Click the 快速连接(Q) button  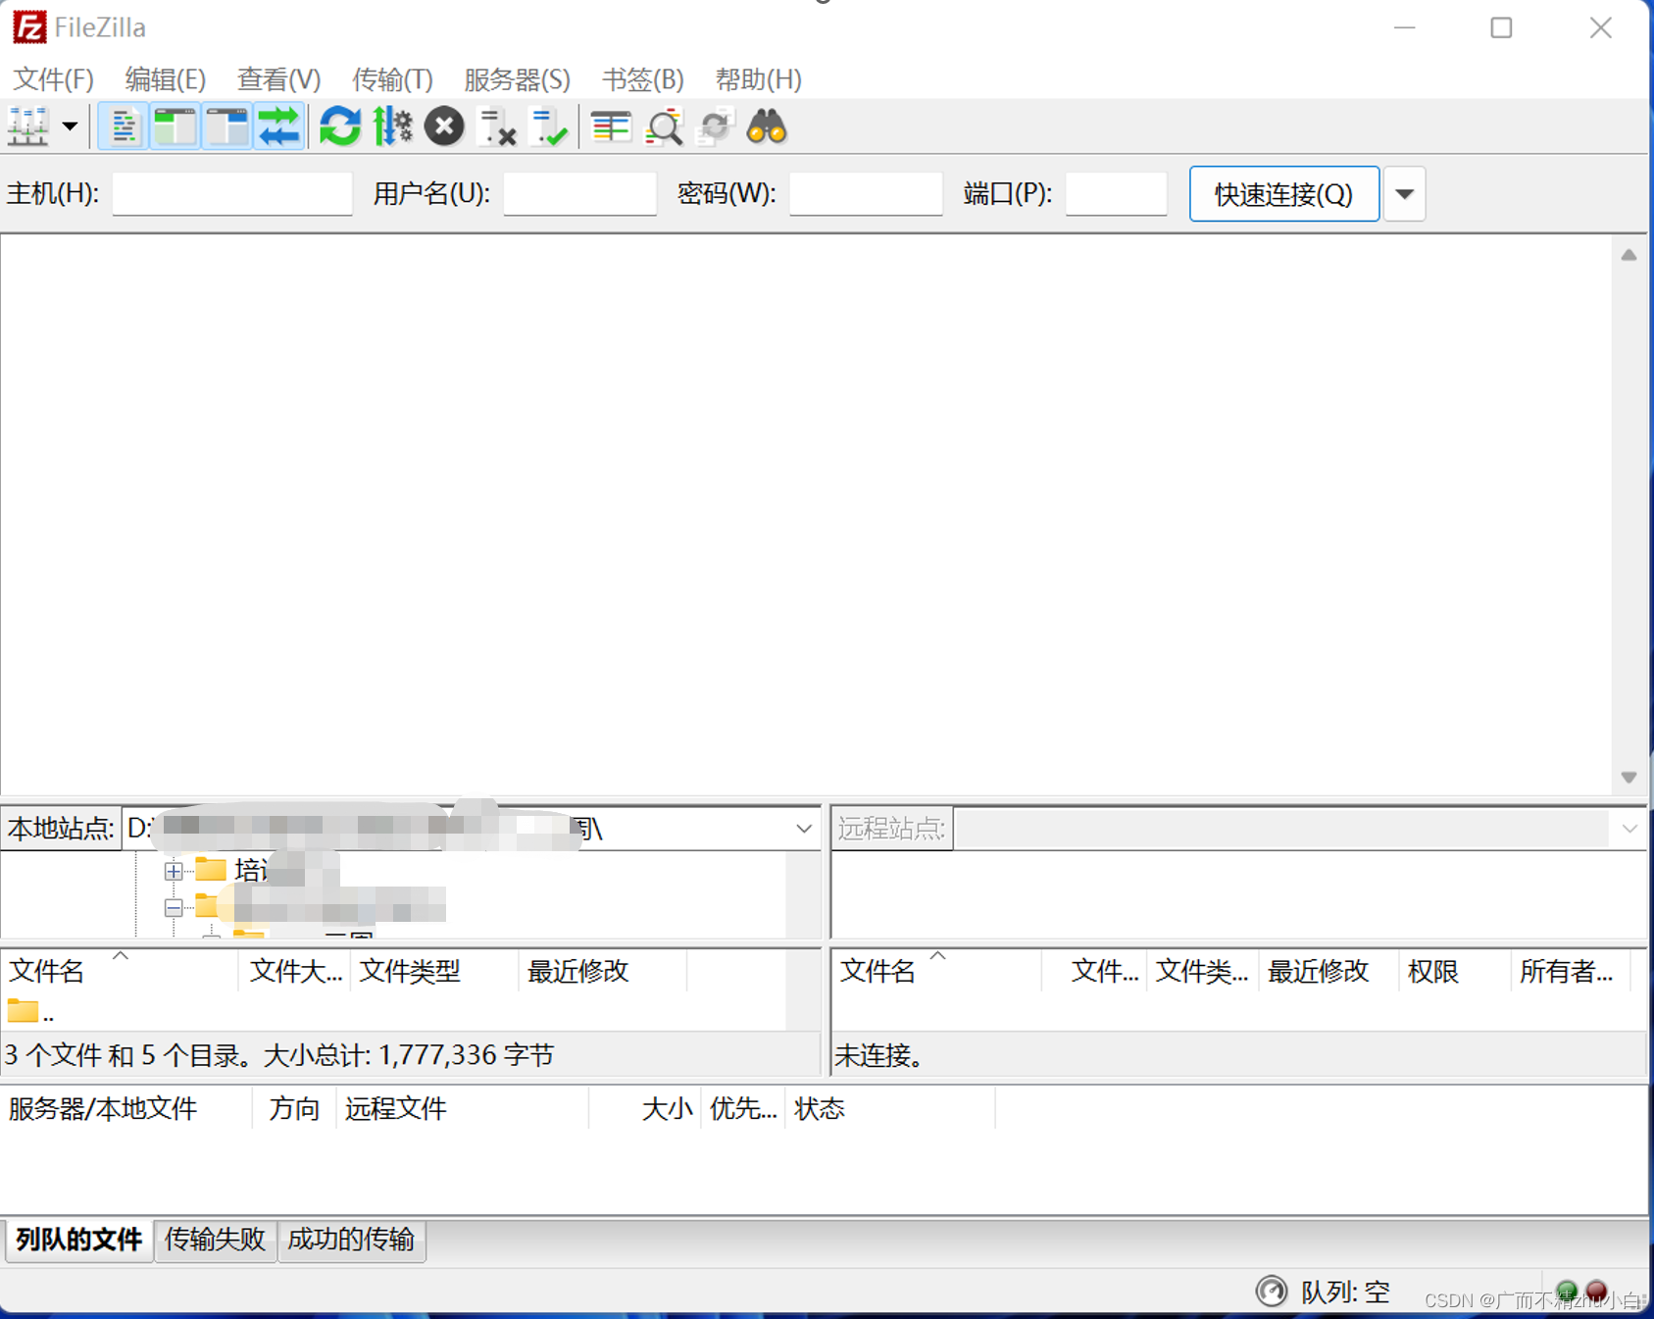[x=1284, y=194]
